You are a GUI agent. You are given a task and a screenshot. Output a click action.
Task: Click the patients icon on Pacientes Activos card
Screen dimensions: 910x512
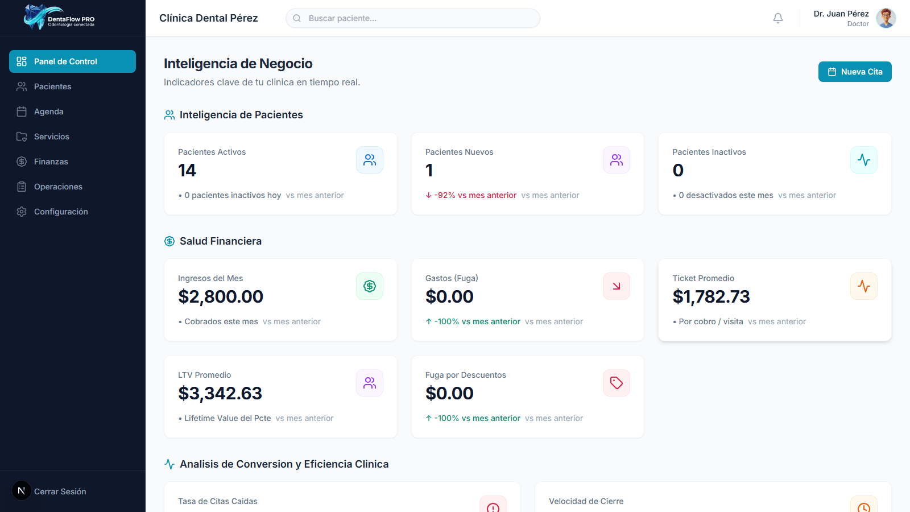pyautogui.click(x=370, y=160)
